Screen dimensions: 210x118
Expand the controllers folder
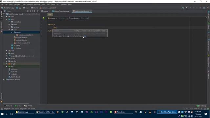(x=9, y=22)
